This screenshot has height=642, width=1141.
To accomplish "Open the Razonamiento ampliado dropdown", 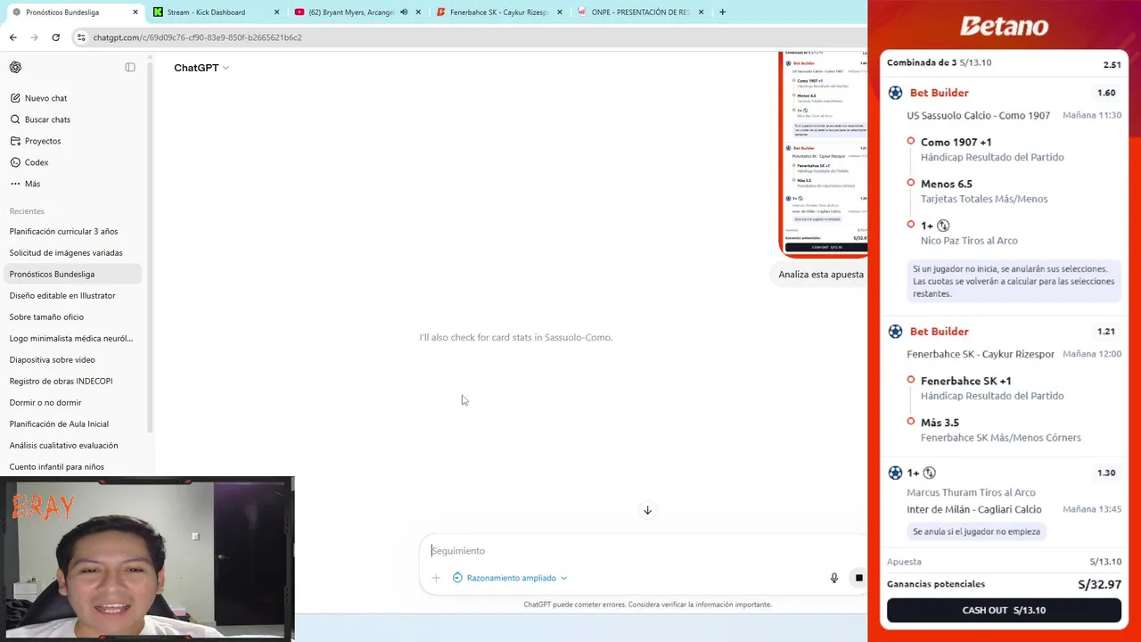I will pyautogui.click(x=510, y=578).
